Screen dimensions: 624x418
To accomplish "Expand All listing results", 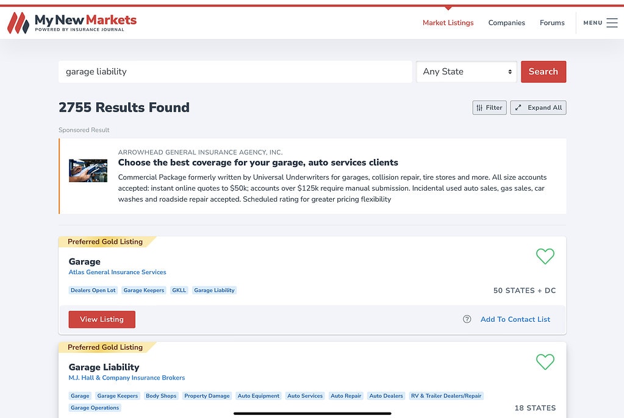I will coord(538,108).
